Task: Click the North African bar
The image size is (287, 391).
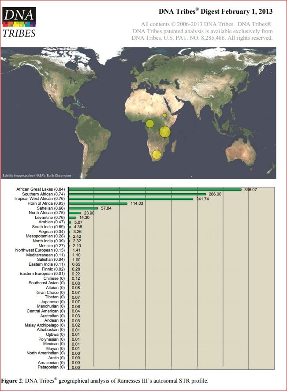Action: (74, 213)
